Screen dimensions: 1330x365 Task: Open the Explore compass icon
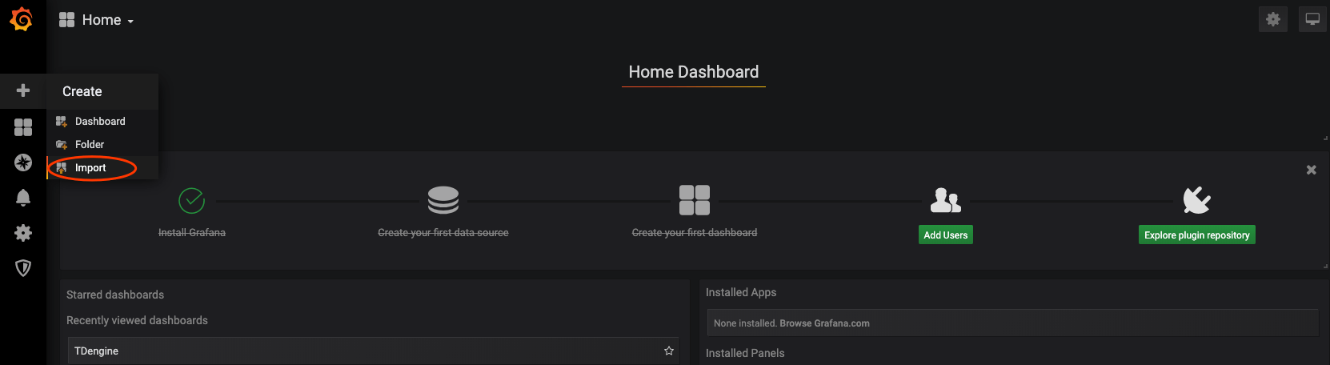(23, 162)
